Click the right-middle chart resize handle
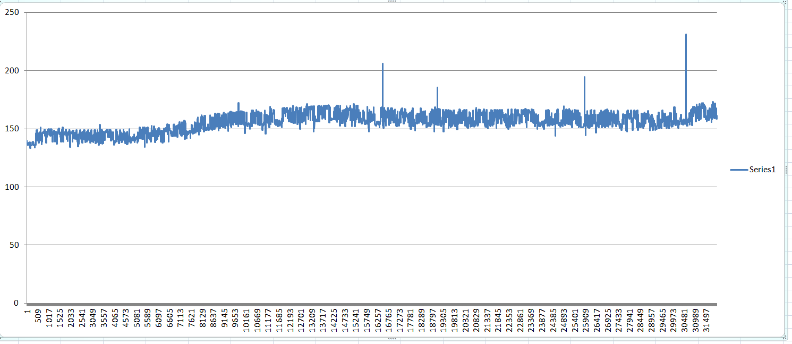This screenshot has width=792, height=344. (x=786, y=170)
